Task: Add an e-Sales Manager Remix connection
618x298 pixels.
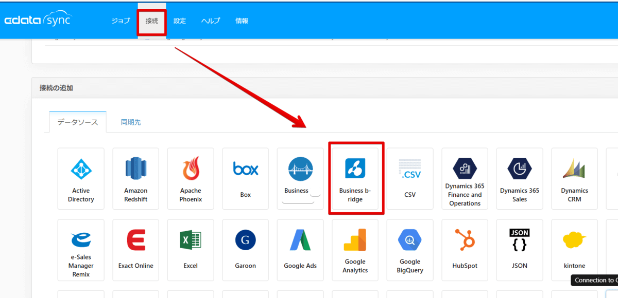Action: [81, 250]
